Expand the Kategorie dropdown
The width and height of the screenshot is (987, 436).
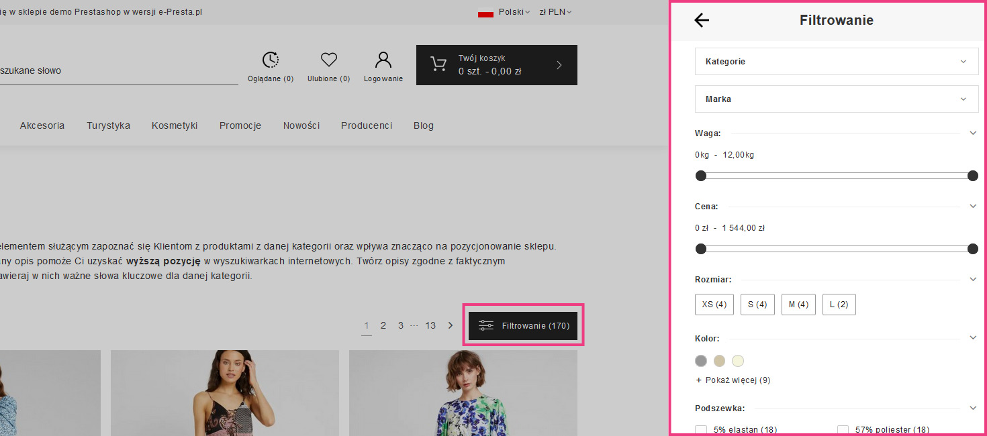tap(836, 61)
